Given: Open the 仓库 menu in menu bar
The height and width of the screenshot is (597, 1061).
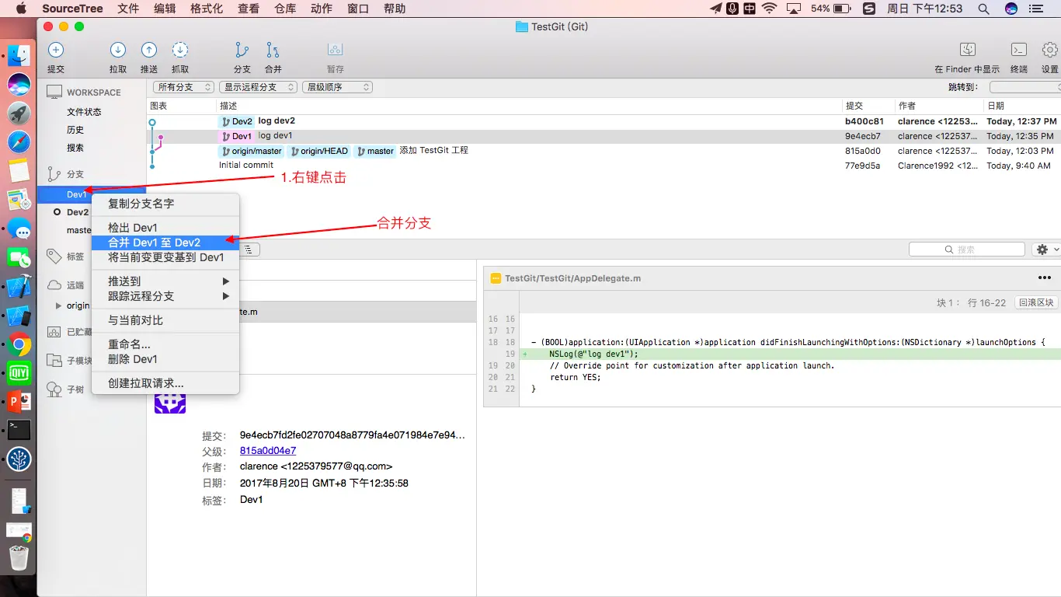Looking at the screenshot, I should click(284, 9).
